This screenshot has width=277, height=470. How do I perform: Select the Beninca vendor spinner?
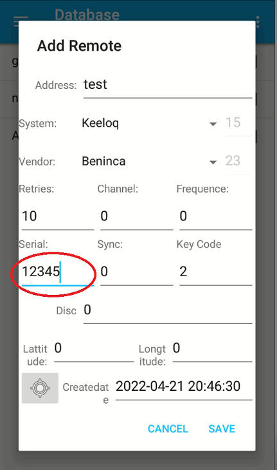point(149,162)
